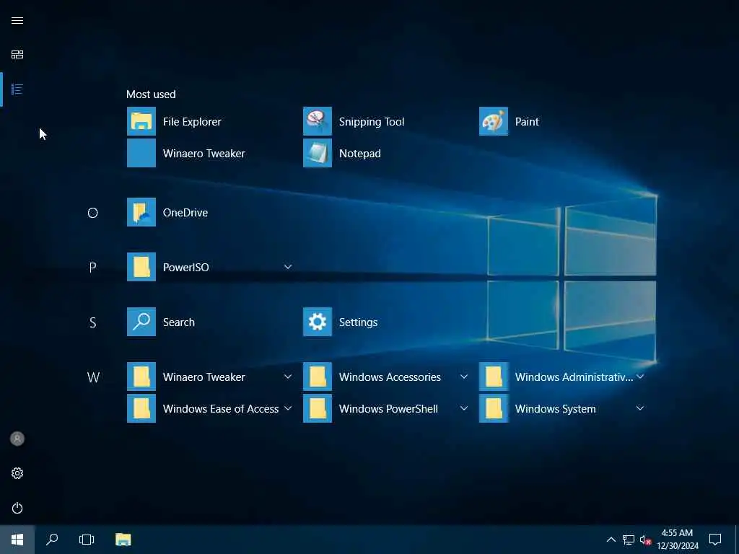This screenshot has width=739, height=554.
Task: Expand the Windows Administrative Tools chevron
Action: pyautogui.click(x=640, y=377)
